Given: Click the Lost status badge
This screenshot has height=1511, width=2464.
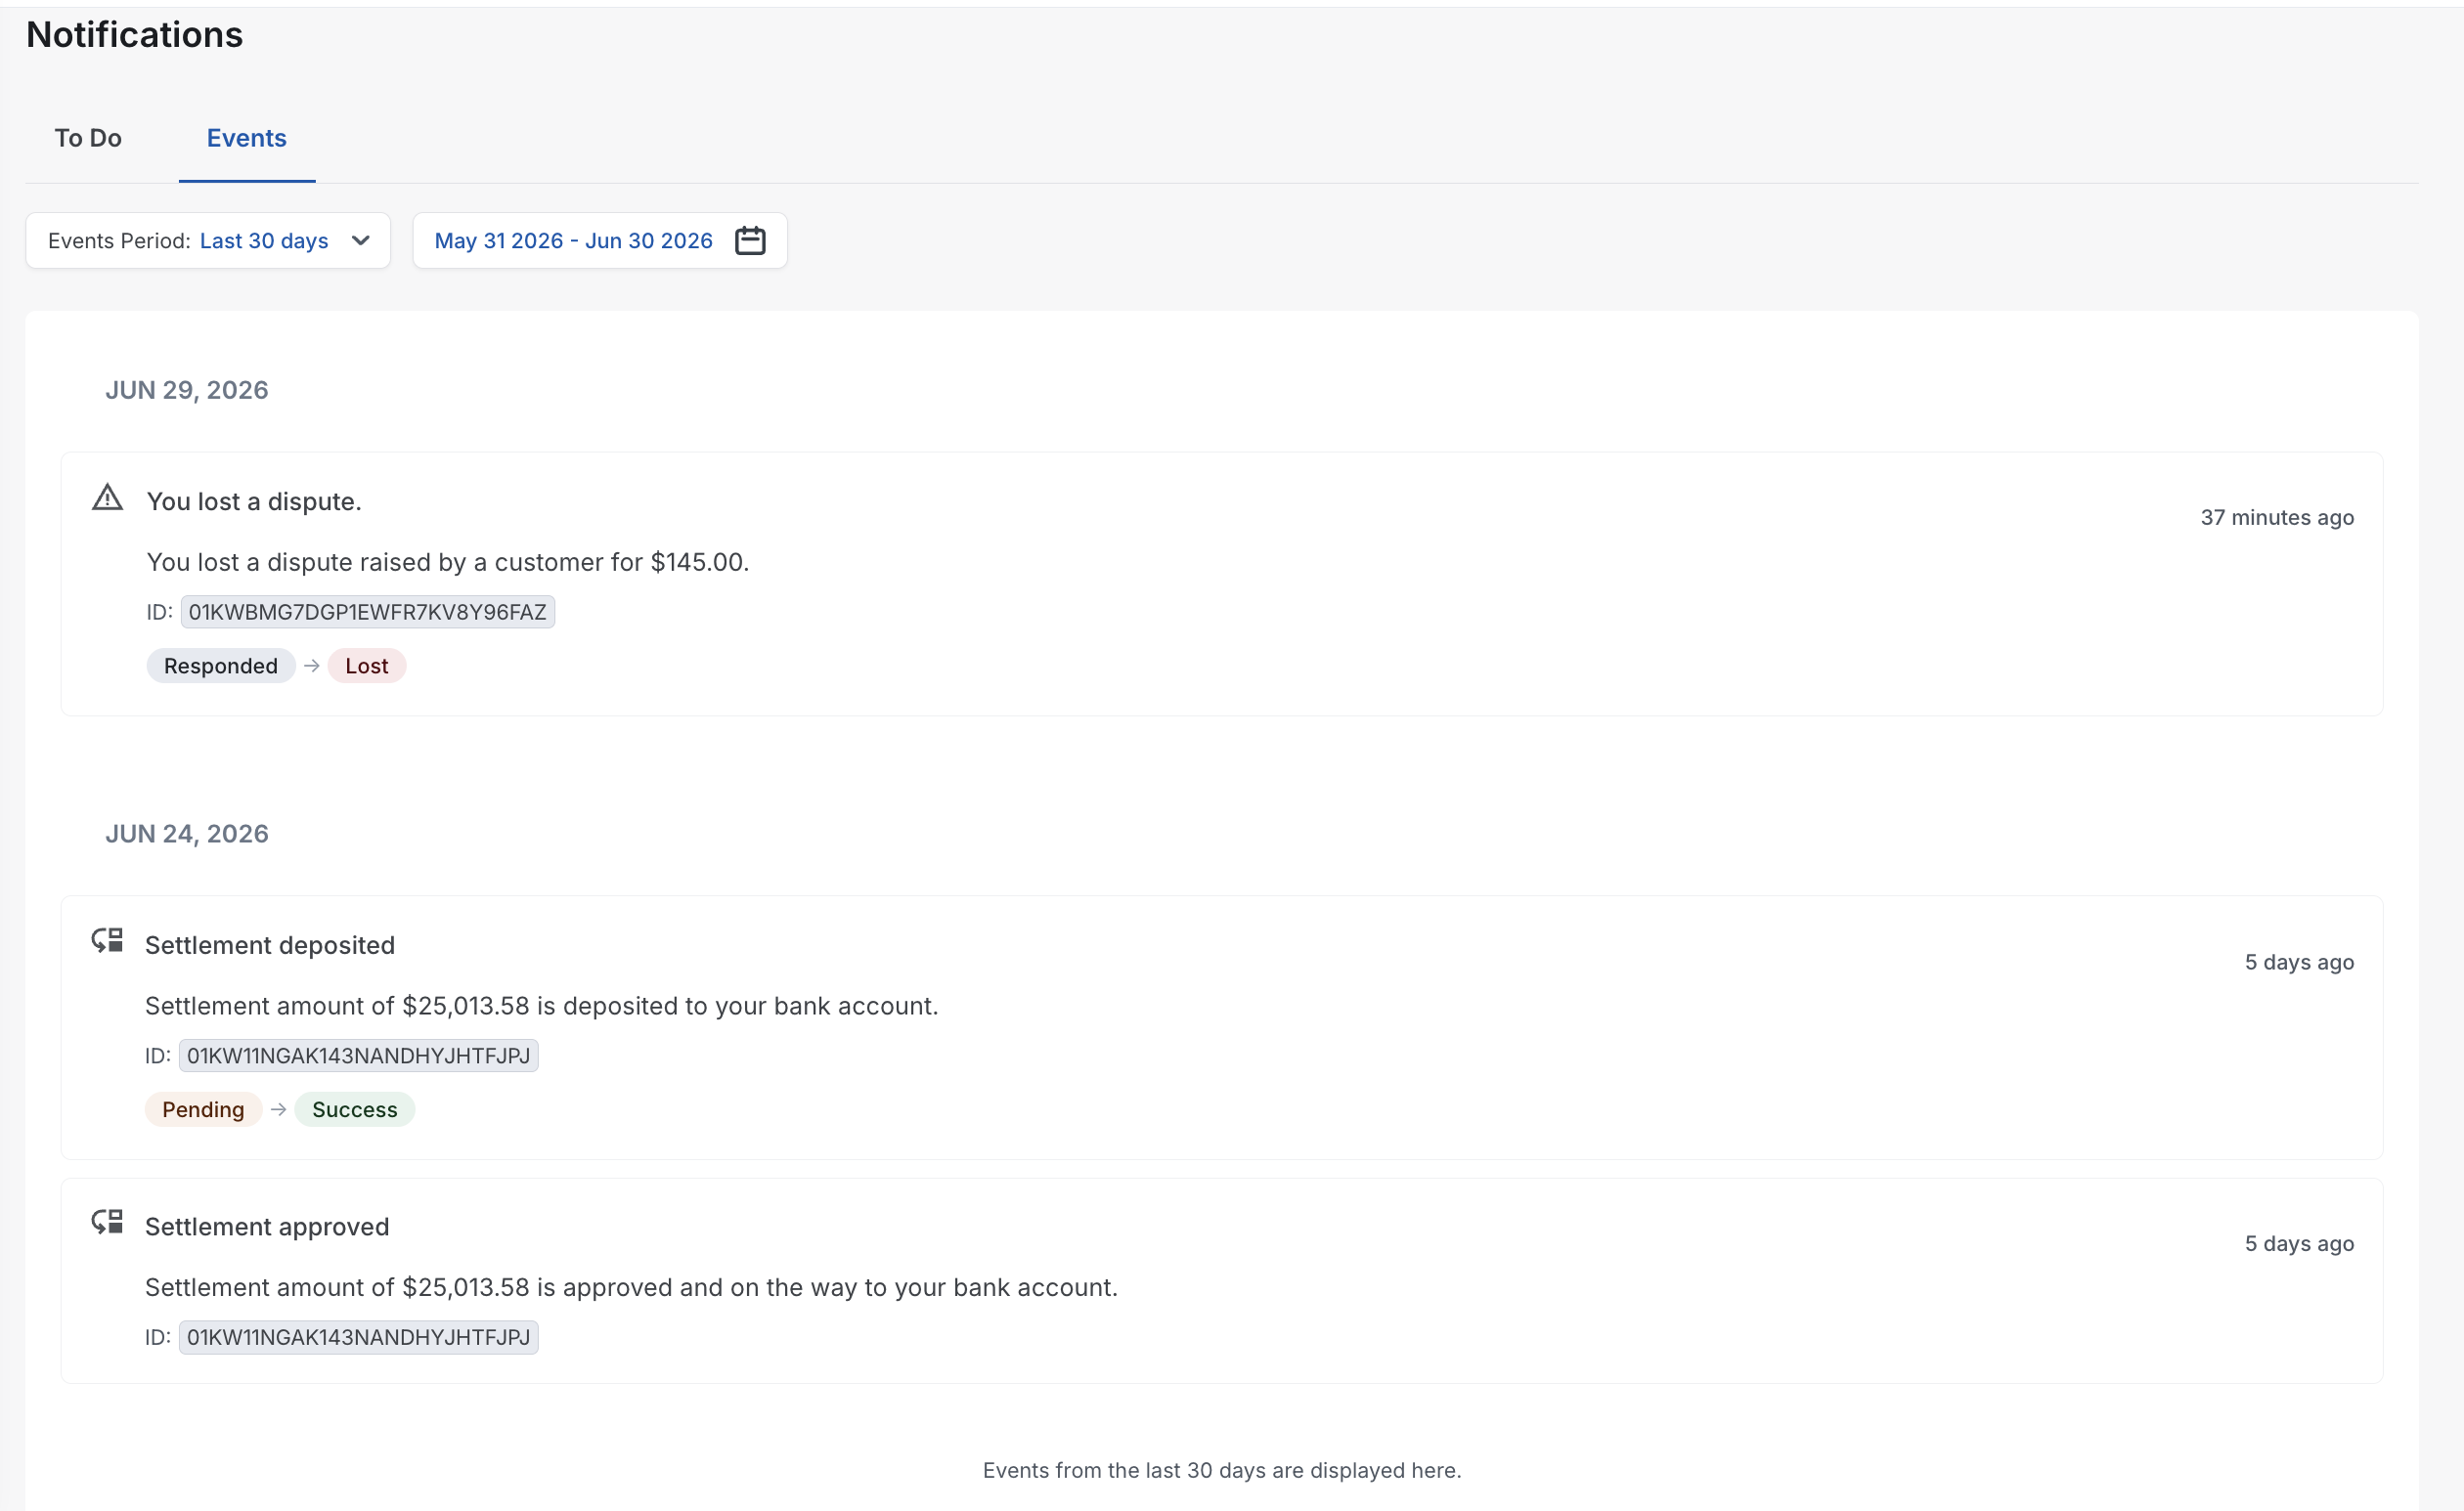Looking at the screenshot, I should pyautogui.click(x=366, y=666).
